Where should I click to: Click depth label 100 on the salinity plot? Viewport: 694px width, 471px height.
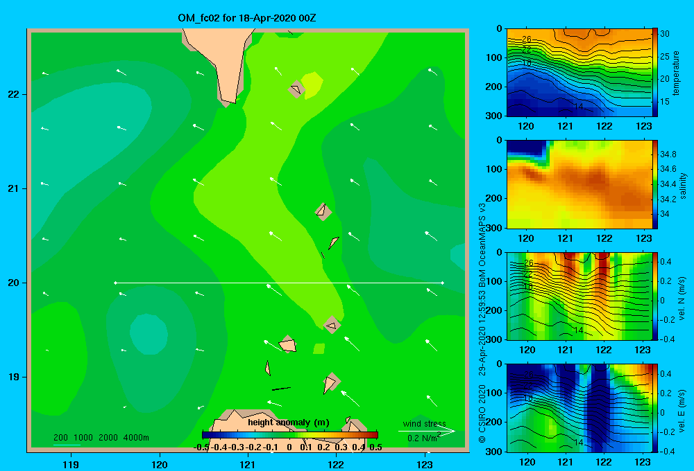click(x=495, y=169)
